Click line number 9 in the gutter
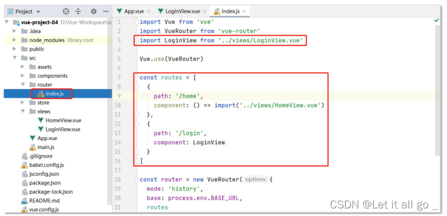This screenshot has width=447, height=216. tap(119, 96)
